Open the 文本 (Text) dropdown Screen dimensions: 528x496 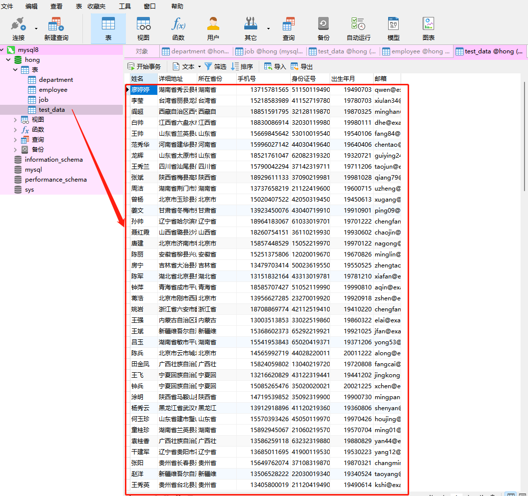point(186,66)
